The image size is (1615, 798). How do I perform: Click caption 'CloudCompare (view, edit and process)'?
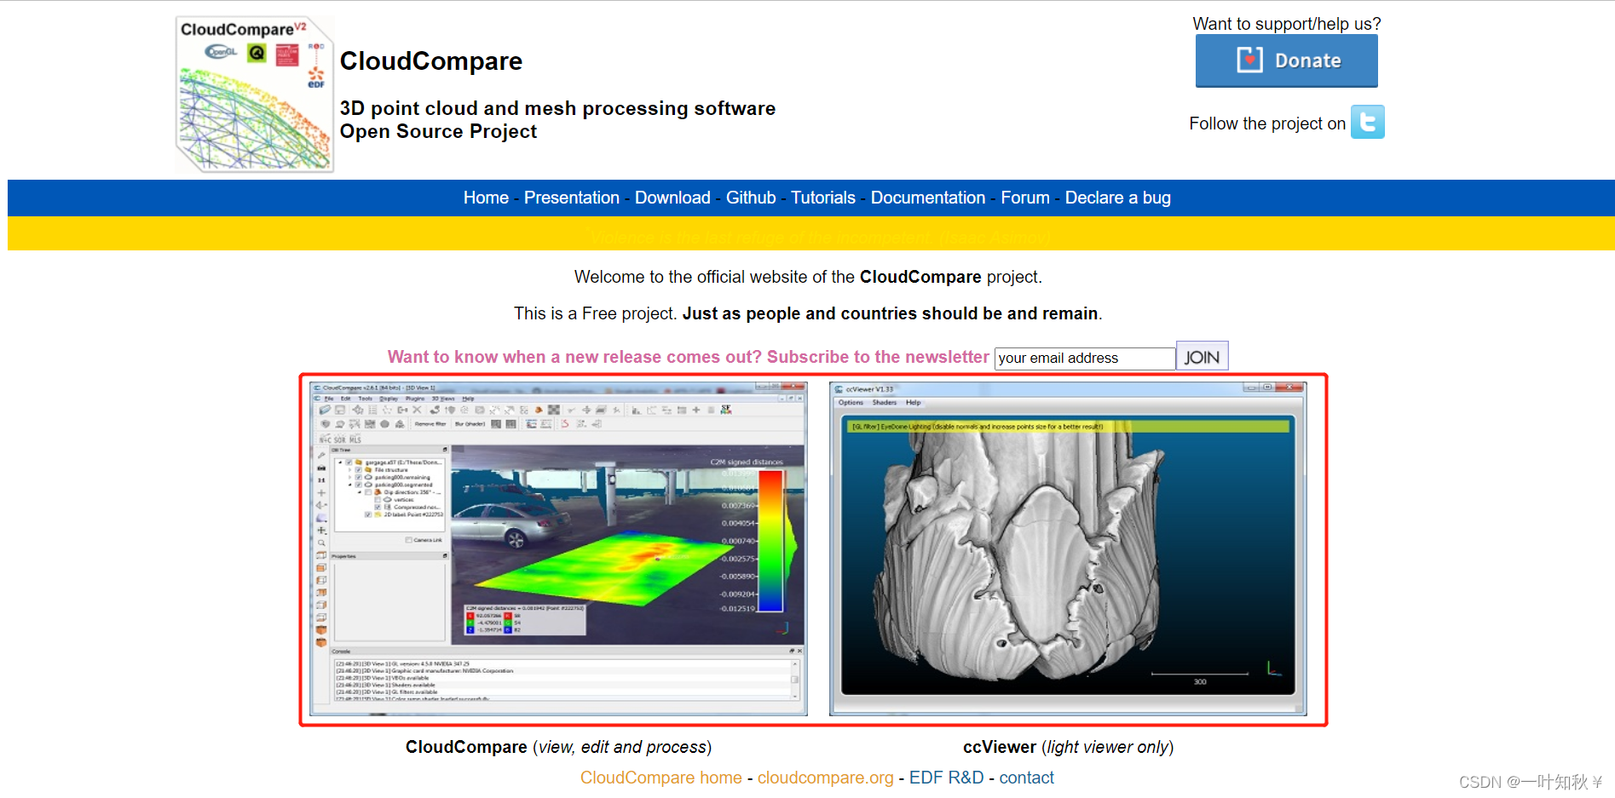[x=558, y=747]
